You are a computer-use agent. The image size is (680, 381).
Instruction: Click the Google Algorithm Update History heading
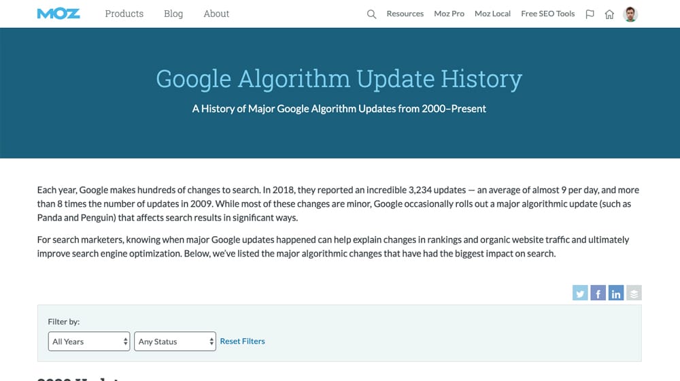[x=339, y=79]
